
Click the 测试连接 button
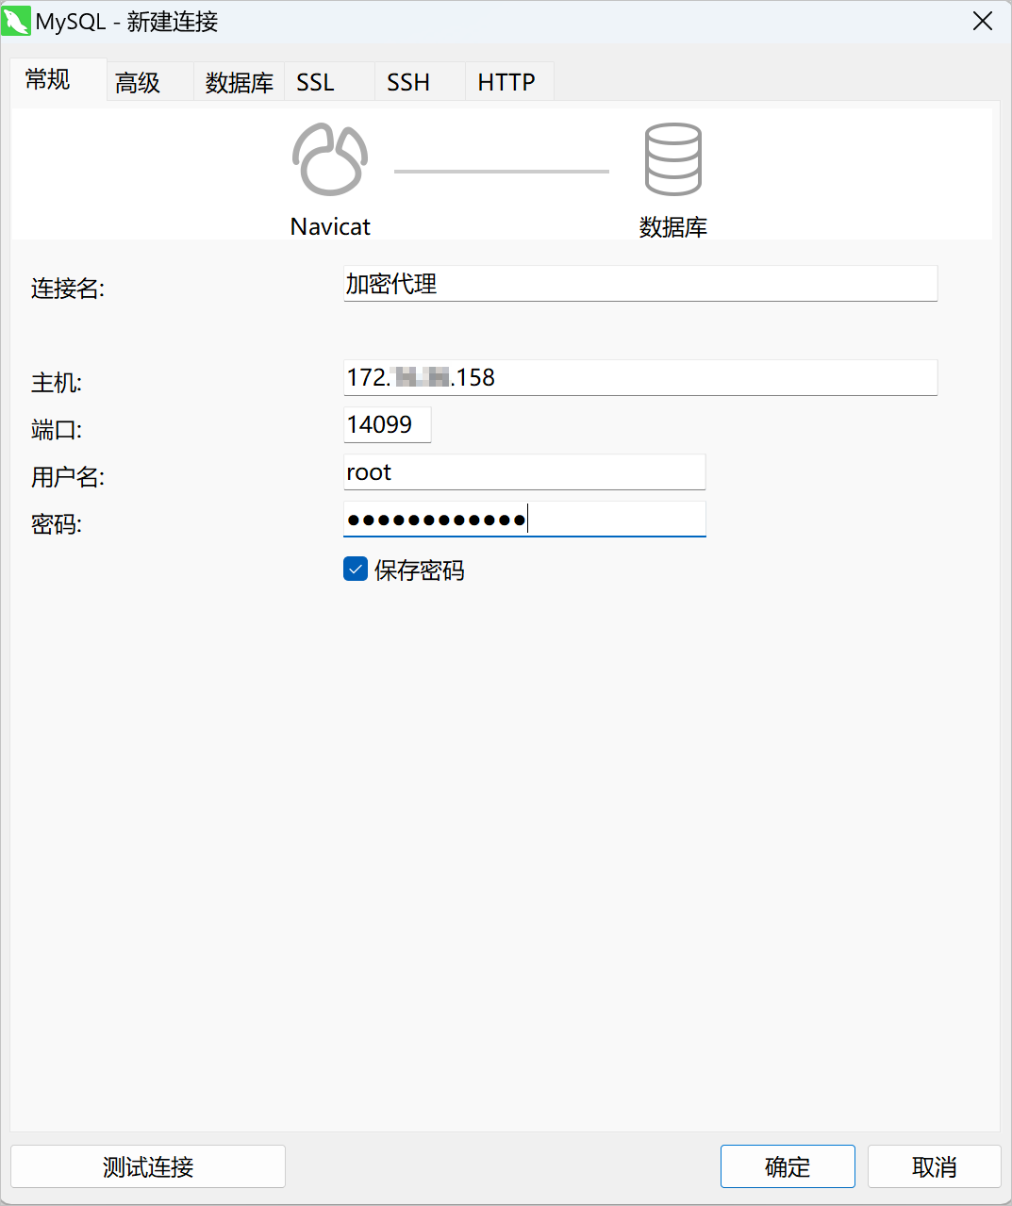click(x=148, y=1166)
